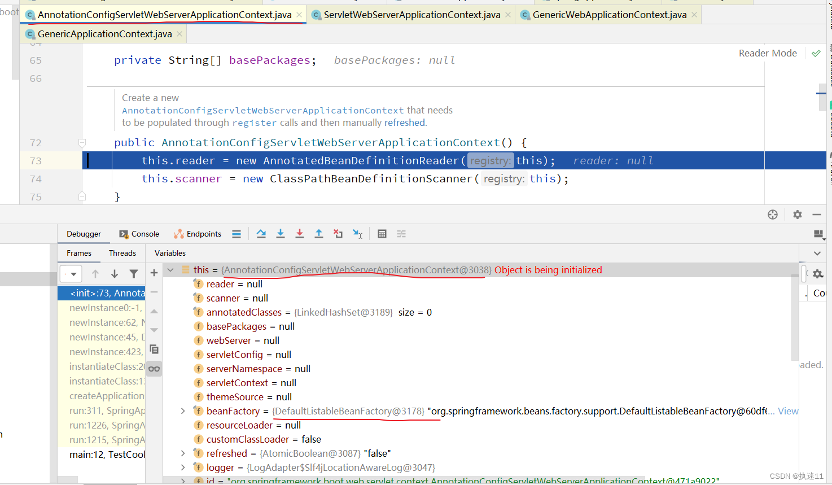The image size is (832, 485).
Task: Expand refreshed variable node
Action: tap(183, 453)
